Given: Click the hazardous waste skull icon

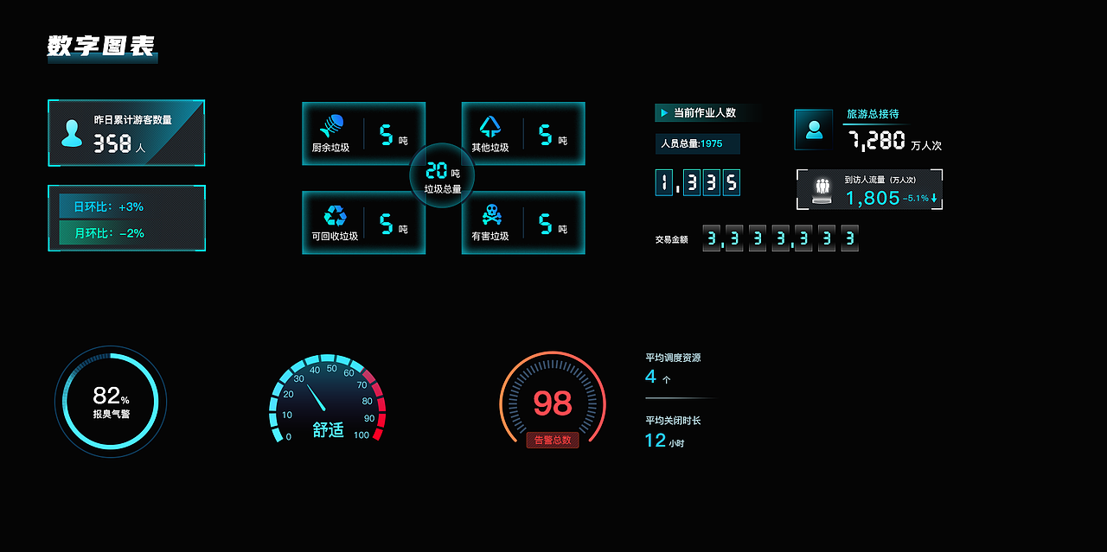Looking at the screenshot, I should pyautogui.click(x=490, y=215).
